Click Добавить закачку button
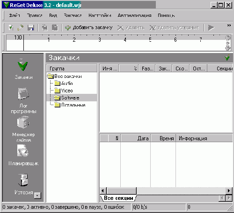The height and width of the screenshot is (213, 234). click(x=88, y=28)
